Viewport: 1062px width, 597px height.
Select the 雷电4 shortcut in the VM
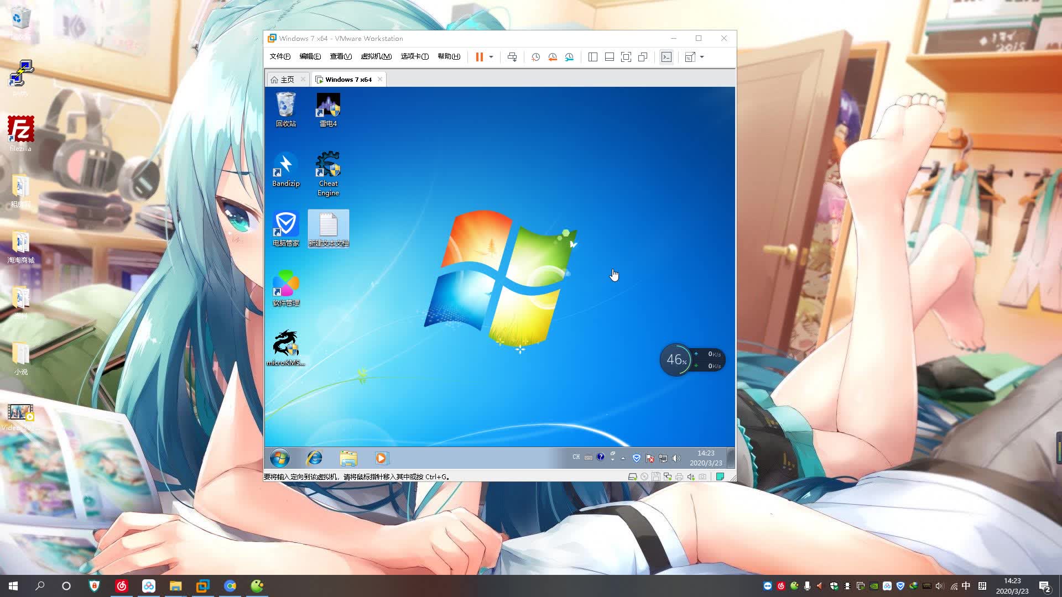[328, 109]
